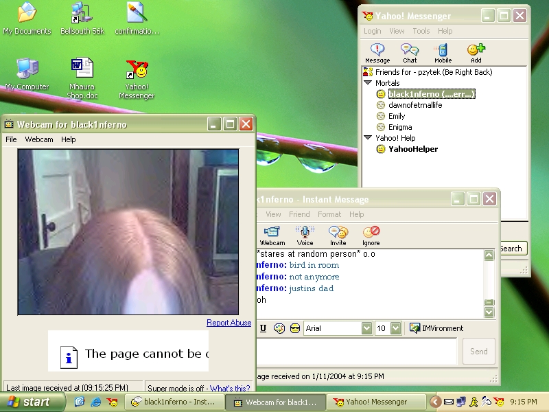Click the chat scrollbar up arrow

[489, 255]
